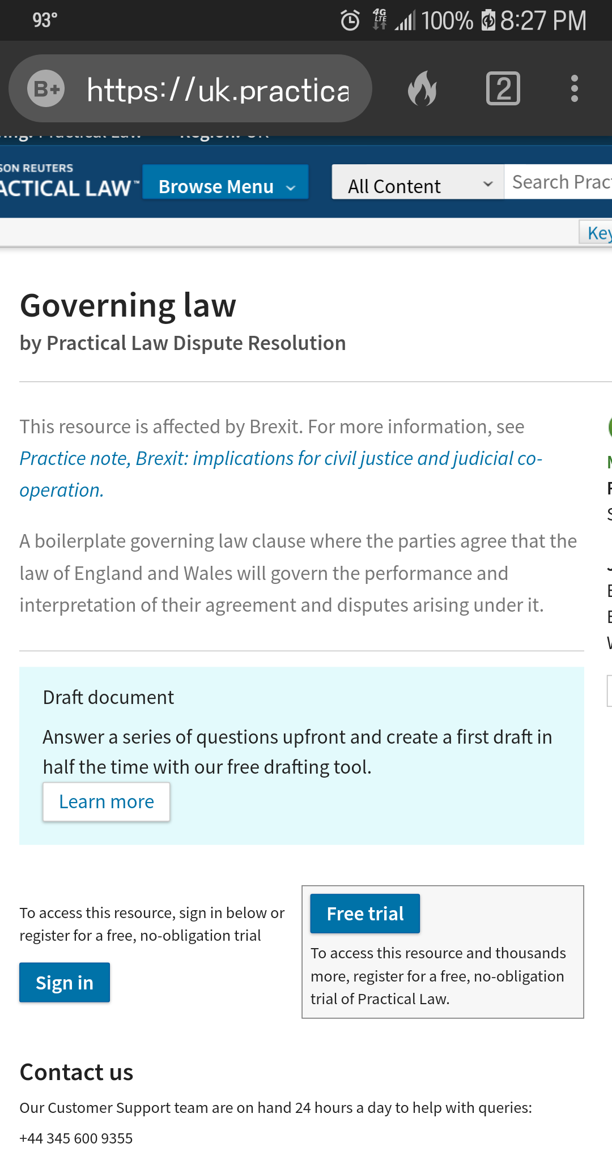Tap the 4G LTE signal indicator
This screenshot has height=1152, width=612.
click(380, 20)
